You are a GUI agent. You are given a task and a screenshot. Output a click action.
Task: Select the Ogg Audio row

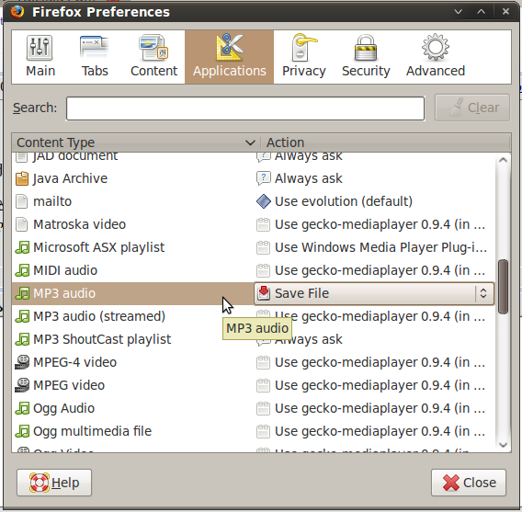click(254, 408)
